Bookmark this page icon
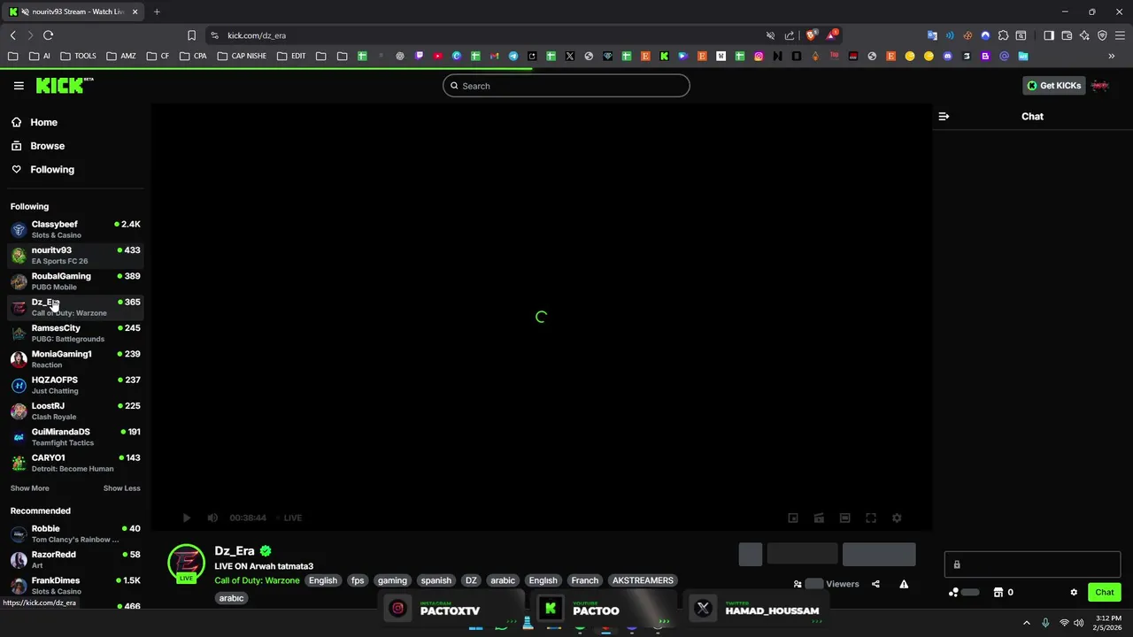Image resolution: width=1133 pixels, height=637 pixels. click(191, 35)
